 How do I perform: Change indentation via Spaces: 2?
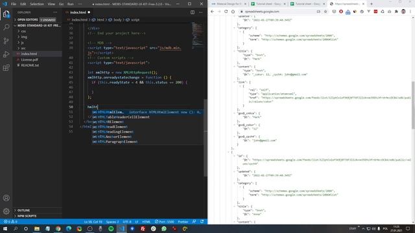point(112,221)
